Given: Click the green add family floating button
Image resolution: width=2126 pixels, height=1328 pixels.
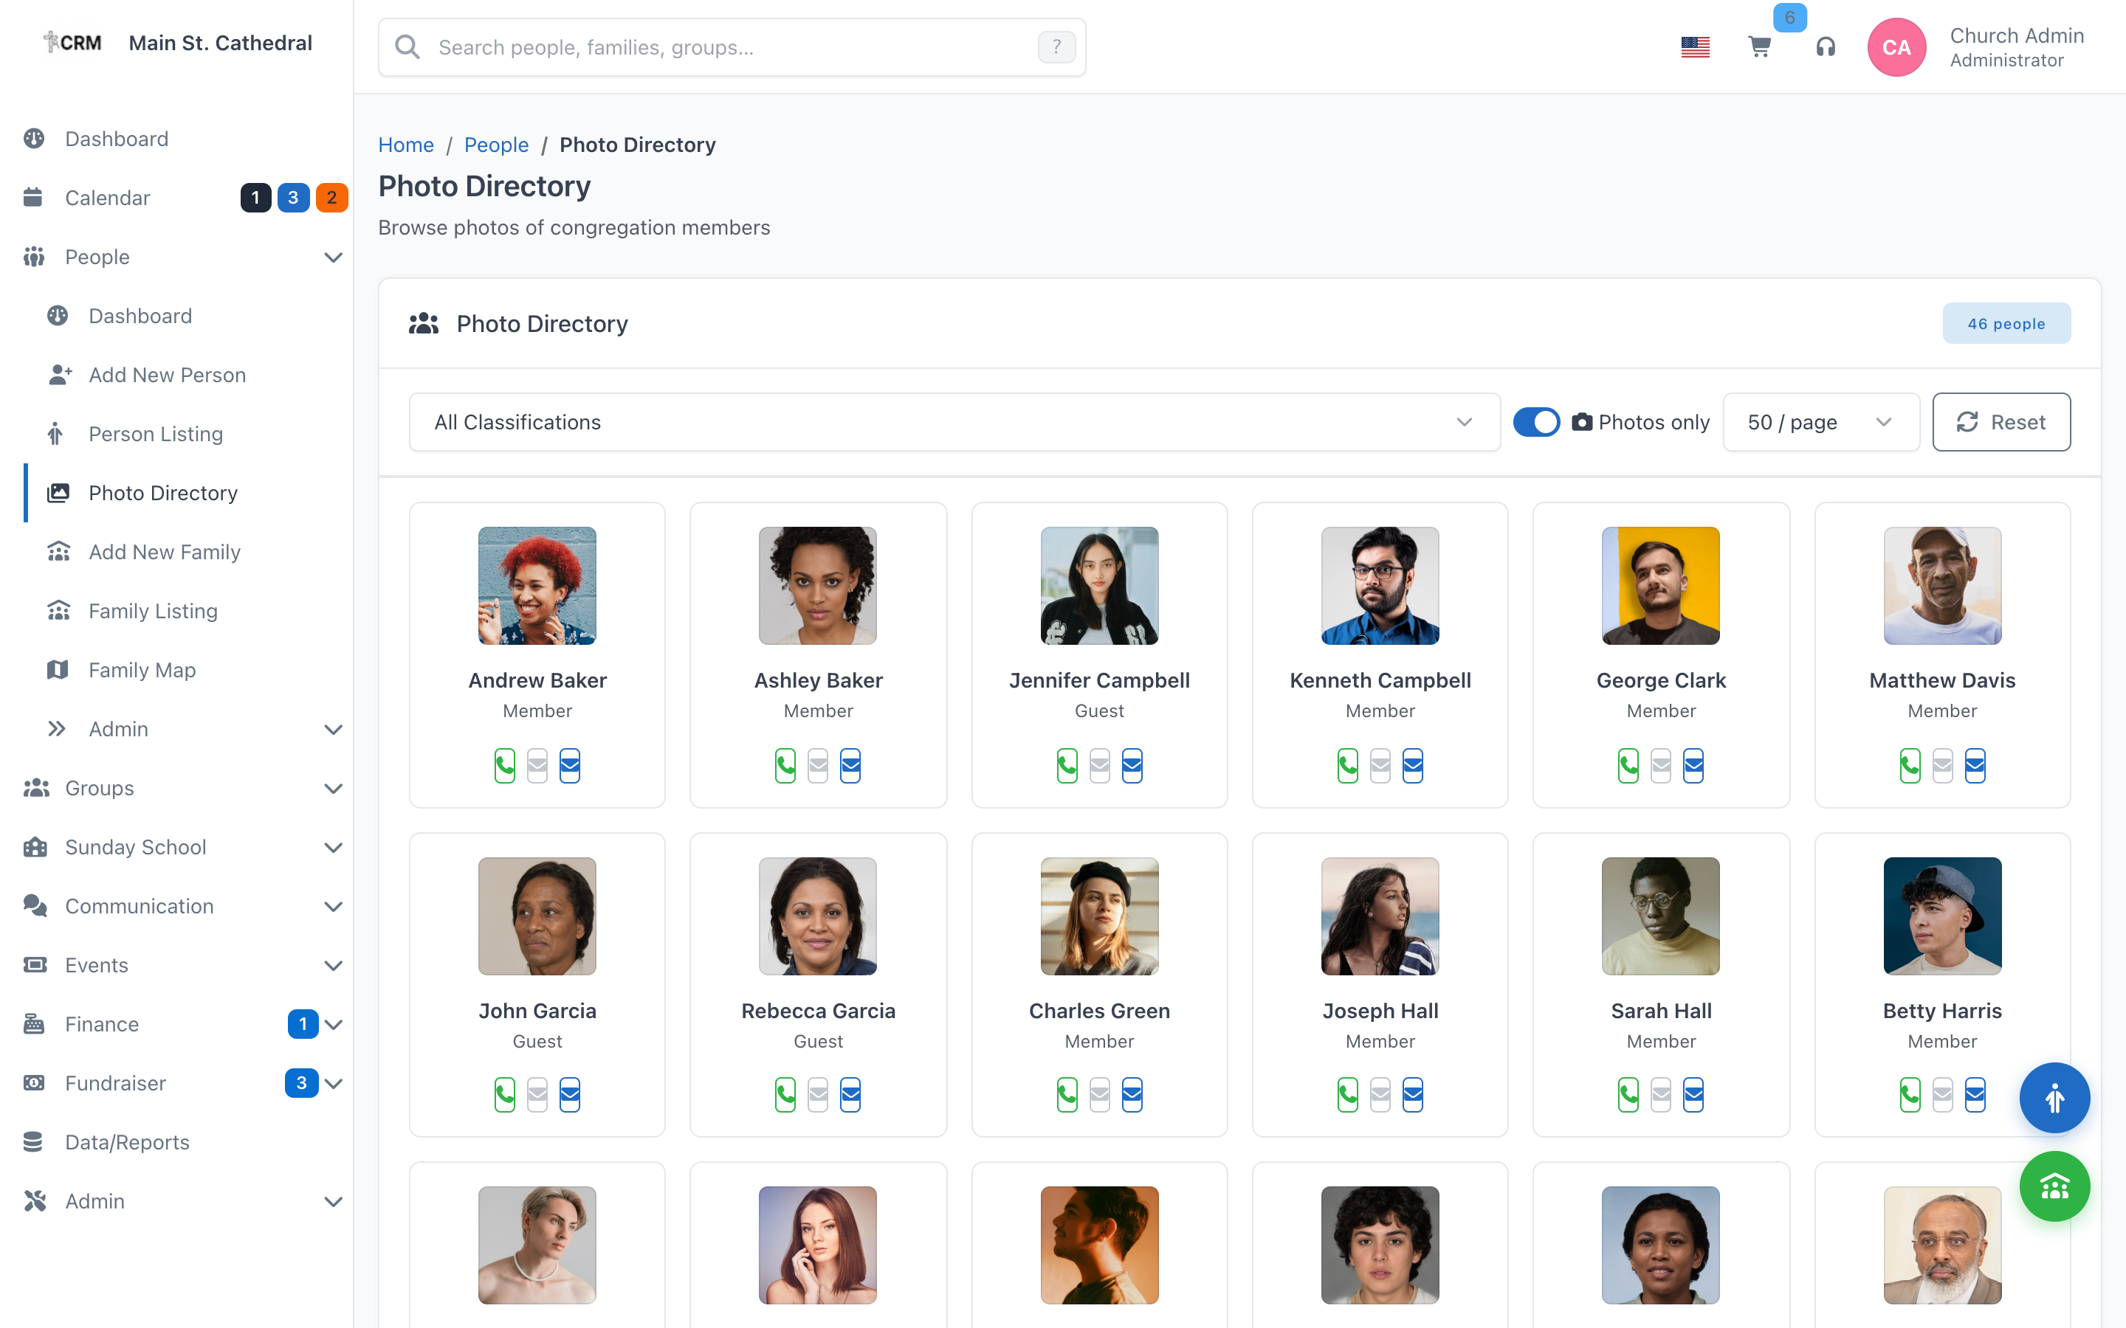Looking at the screenshot, I should pos(2054,1186).
